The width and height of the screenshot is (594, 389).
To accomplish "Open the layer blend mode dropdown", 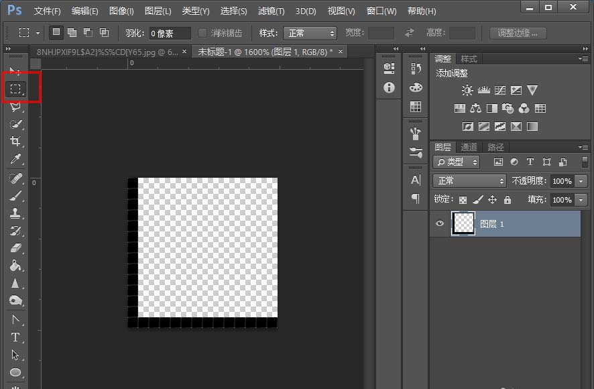I will click(469, 181).
